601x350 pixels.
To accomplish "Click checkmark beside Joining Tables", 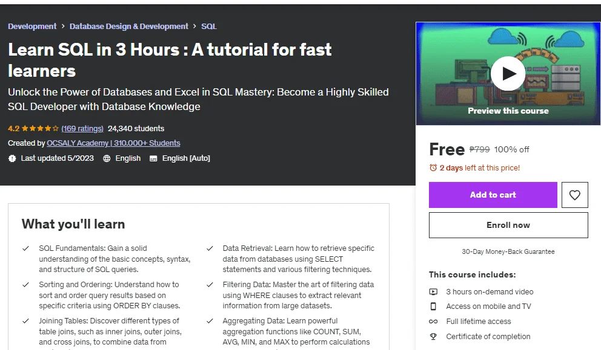I will point(25,322).
